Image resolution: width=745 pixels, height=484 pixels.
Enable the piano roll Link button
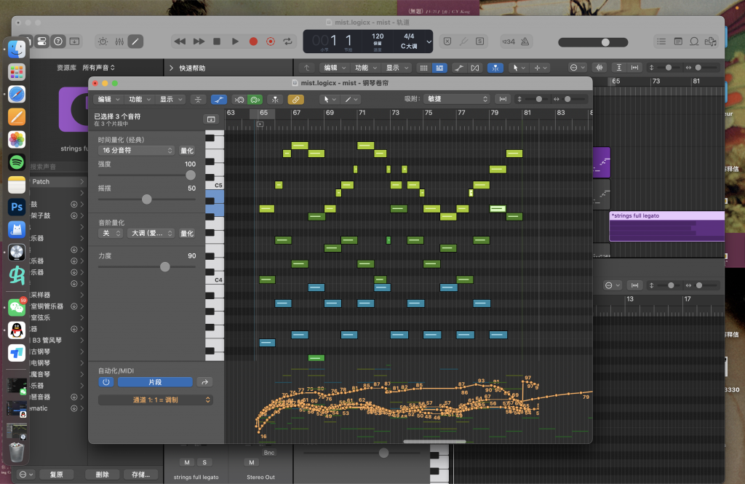(x=295, y=99)
